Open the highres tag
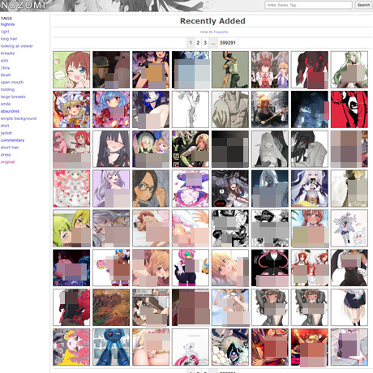373x373 pixels. point(7,24)
